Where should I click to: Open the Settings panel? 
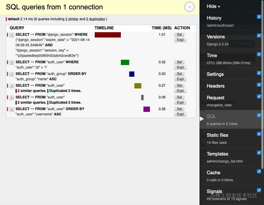click(215, 74)
